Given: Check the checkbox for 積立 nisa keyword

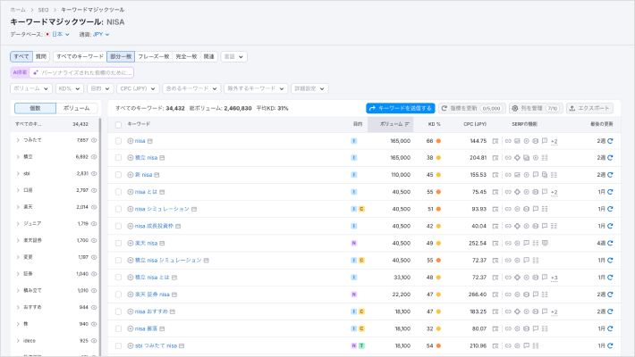Looking at the screenshot, I should click(118, 158).
